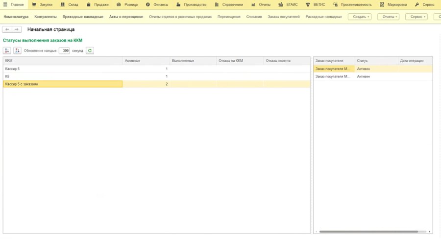The width and height of the screenshot is (441, 239).
Task: Click the Выполненные column header
Action: coord(193,60)
